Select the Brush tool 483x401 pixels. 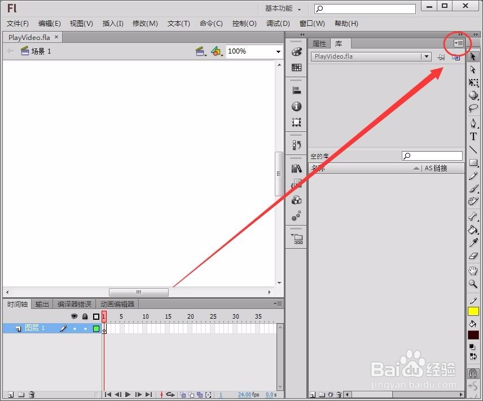(473, 188)
